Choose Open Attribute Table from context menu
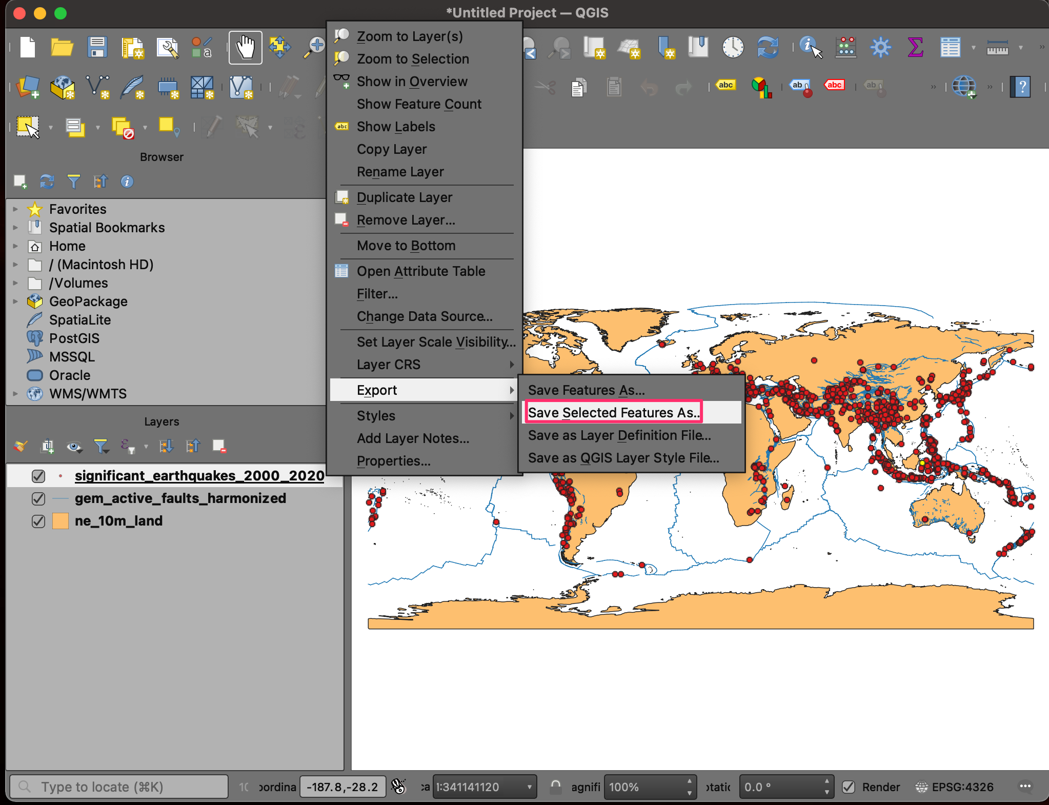Image resolution: width=1049 pixels, height=805 pixels. click(x=425, y=271)
